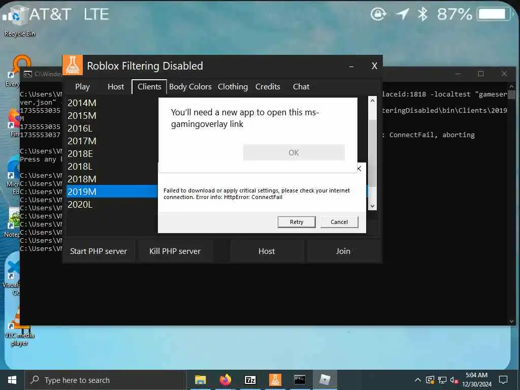
Task: Maximize the Command Prompt window
Action: pyautogui.click(x=481, y=74)
